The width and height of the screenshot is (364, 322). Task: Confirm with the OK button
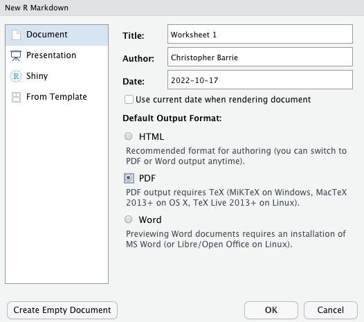271,310
